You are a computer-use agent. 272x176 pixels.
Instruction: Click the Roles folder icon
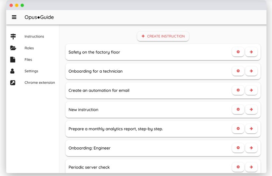pyautogui.click(x=13, y=48)
